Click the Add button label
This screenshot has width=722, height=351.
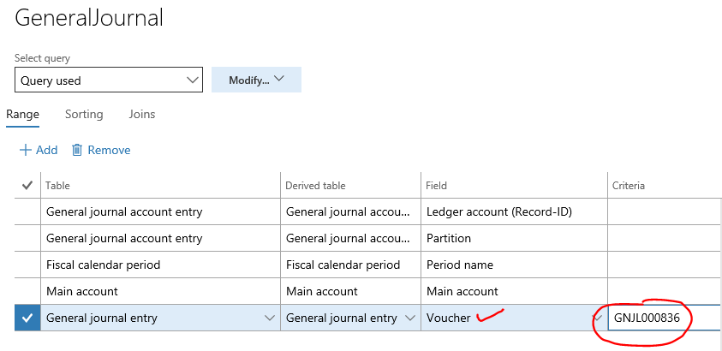[x=47, y=150]
